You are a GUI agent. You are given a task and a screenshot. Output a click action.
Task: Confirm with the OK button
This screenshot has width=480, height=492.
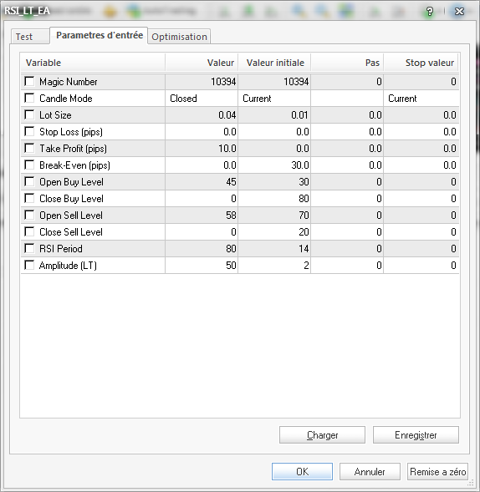coord(302,472)
